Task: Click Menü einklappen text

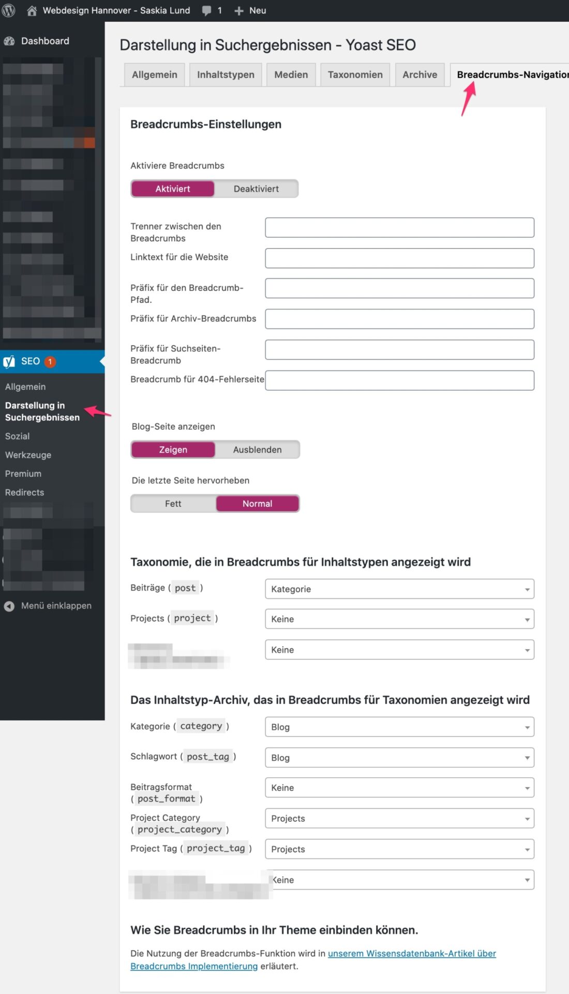Action: [56, 606]
